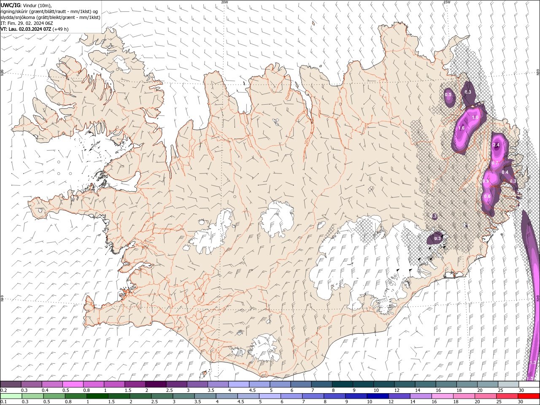Select the 12 swatch in upper legend row
The height and width of the screenshot is (405, 540).
pyautogui.click(x=405, y=384)
